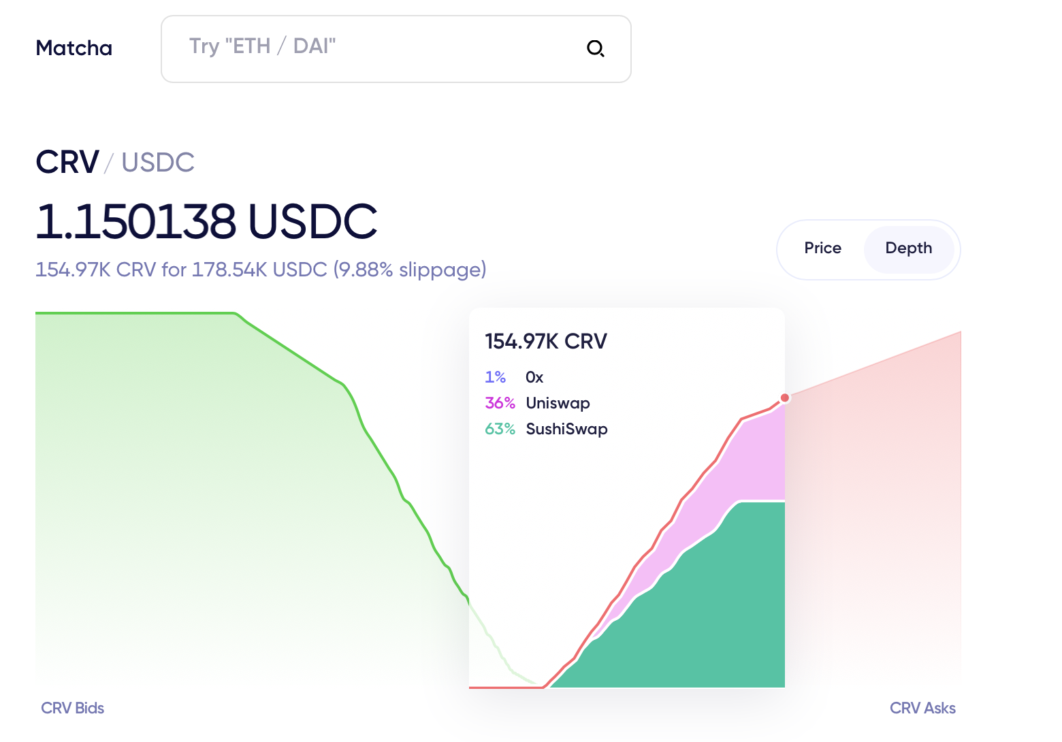Click the "CRV Bids" axis label
The width and height of the screenshot is (1062, 742).
click(x=73, y=708)
